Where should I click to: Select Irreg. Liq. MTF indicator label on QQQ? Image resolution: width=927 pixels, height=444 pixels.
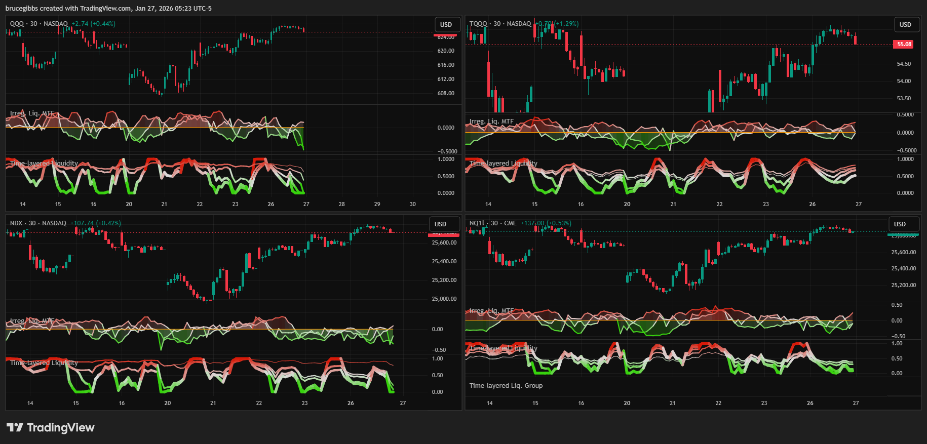click(32, 113)
